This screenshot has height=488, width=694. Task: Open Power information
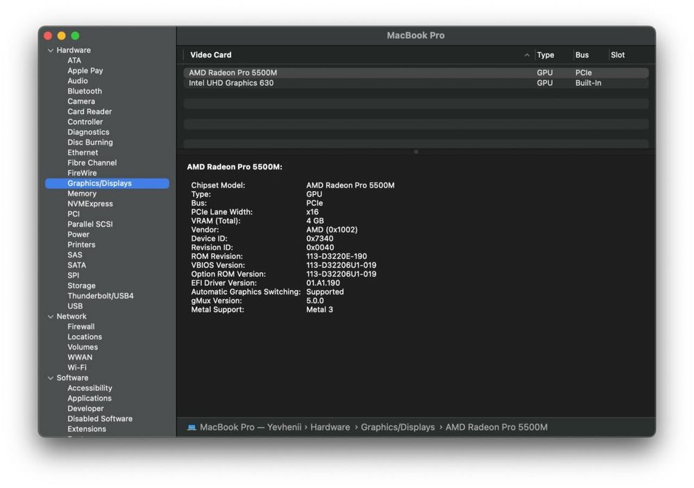click(78, 234)
